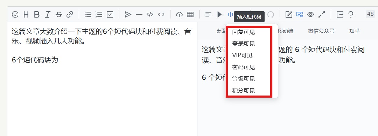Viewport: 378px width, 136px height.
Task: Toggle bold formatting with the B icon
Action: [37, 15]
